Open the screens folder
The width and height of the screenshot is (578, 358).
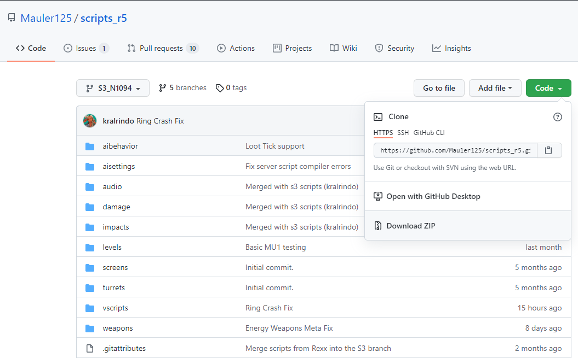click(x=115, y=267)
